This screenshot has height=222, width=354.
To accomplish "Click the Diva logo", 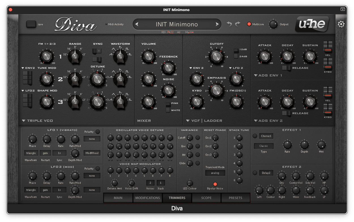I will [75, 24].
